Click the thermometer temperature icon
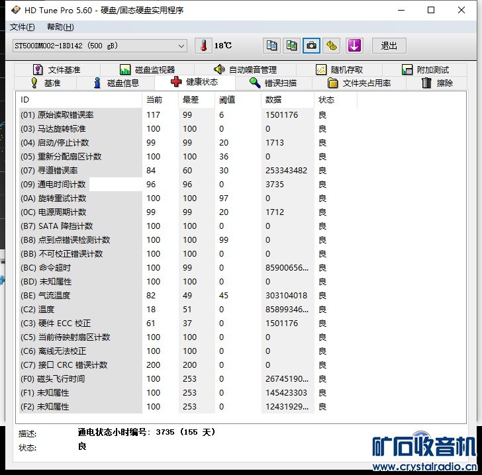The height and width of the screenshot is (475, 482). coord(203,46)
